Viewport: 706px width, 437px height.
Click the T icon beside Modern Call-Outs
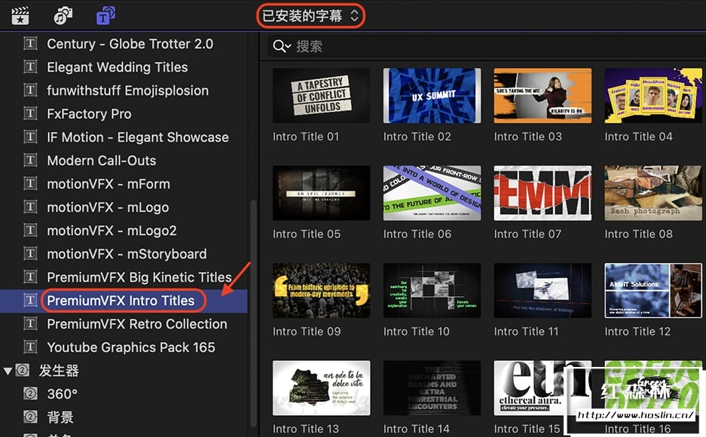(30, 160)
